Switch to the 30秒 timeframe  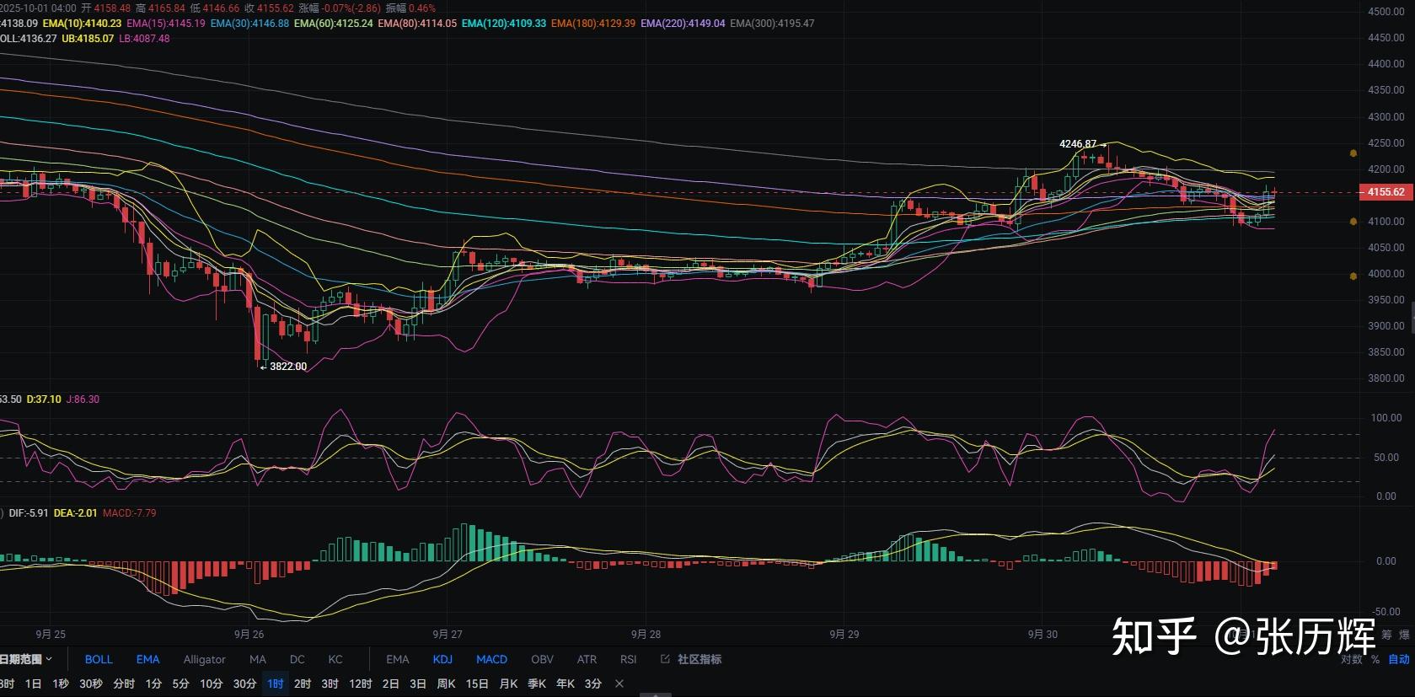pos(91,684)
